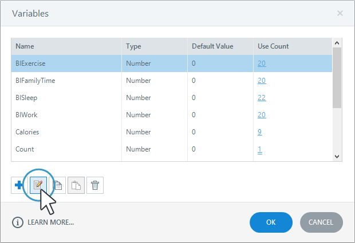Viewport: 355px width, 243px height.
Task: Click the Add Variable plus icon
Action: [x=19, y=185]
